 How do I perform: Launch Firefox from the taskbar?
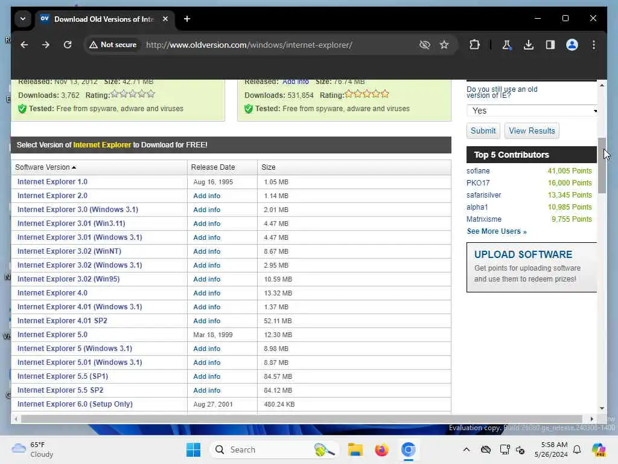pos(381,449)
